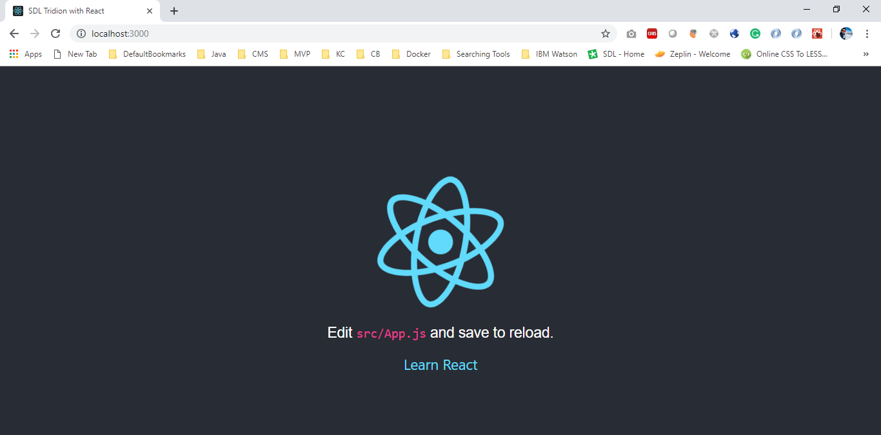Open the camera screenshot extension
881x435 pixels.
tap(631, 34)
